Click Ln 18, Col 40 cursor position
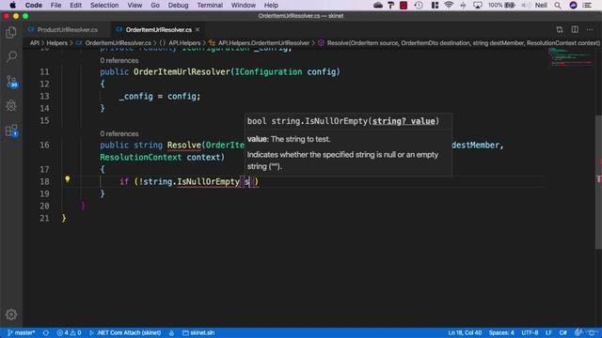This screenshot has height=338, width=602. [465, 332]
